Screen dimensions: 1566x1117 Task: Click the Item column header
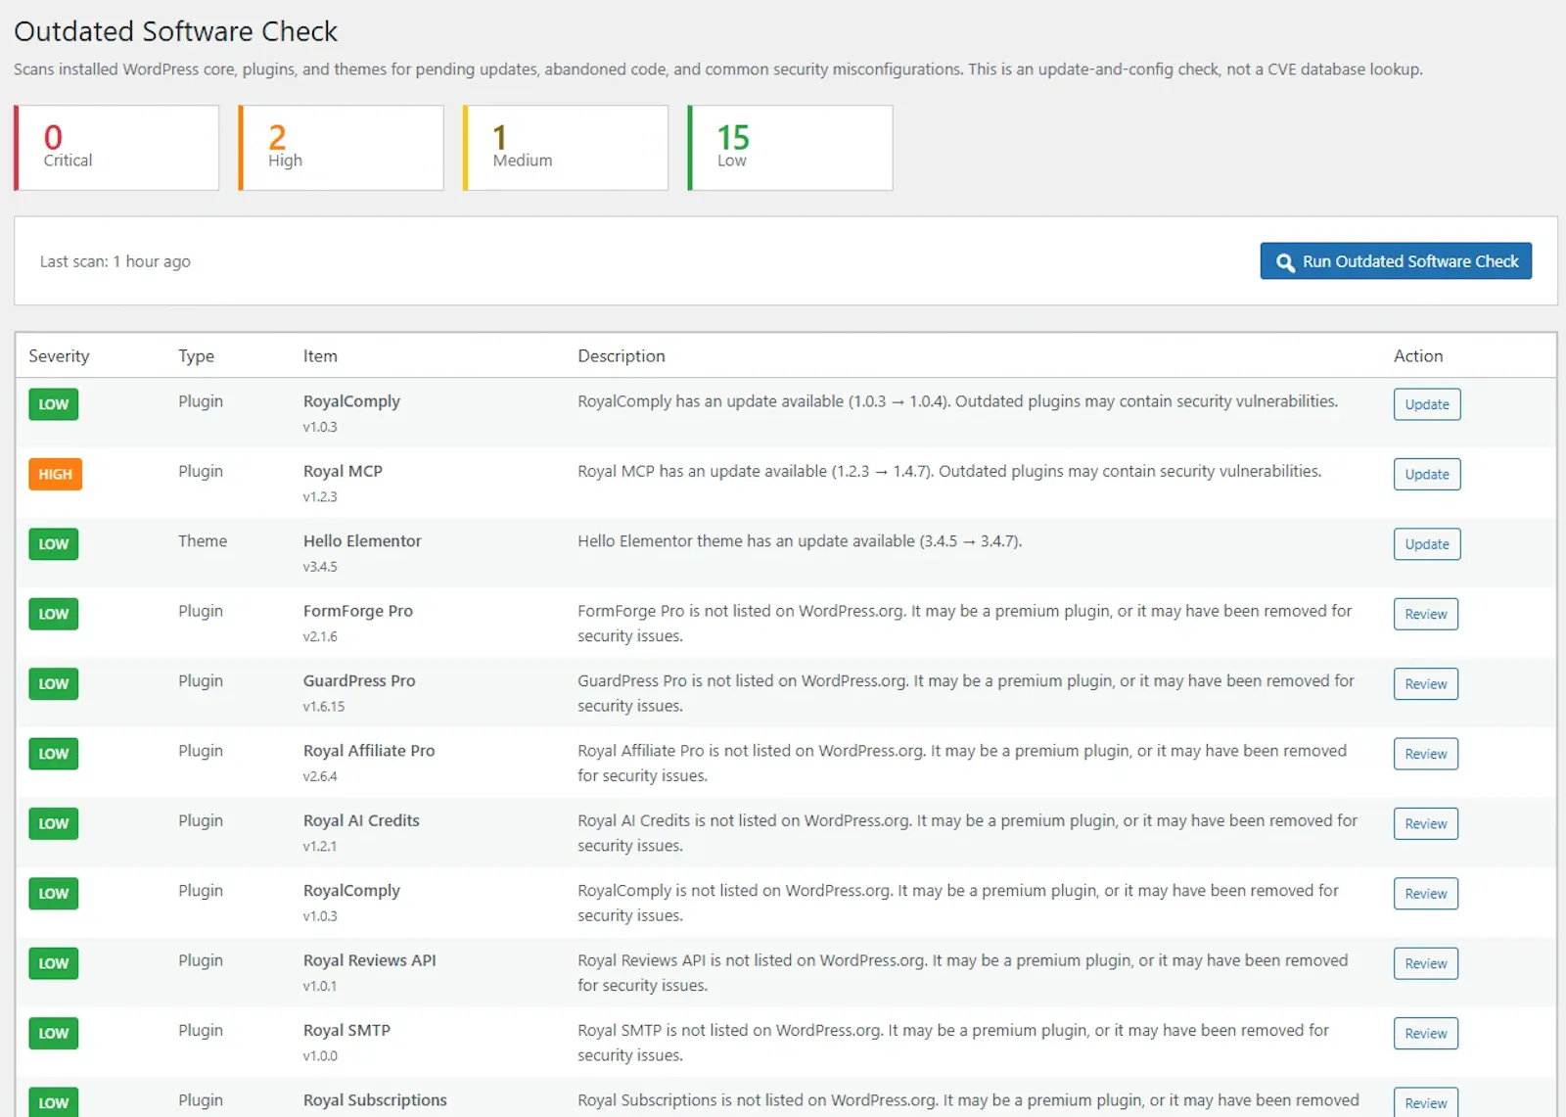point(320,356)
